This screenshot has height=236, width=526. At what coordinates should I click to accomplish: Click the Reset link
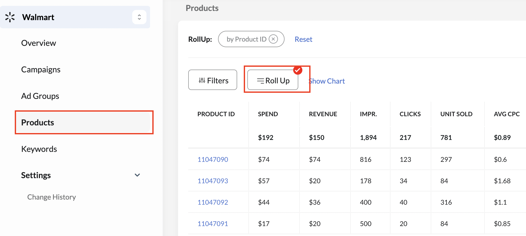click(x=303, y=39)
